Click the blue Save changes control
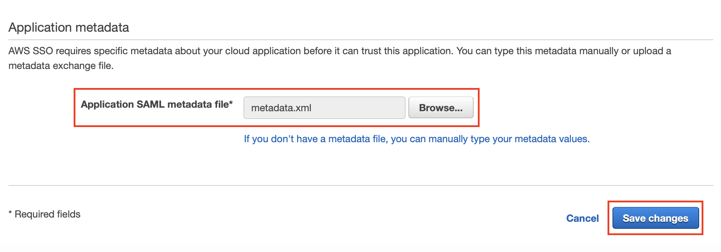 point(655,218)
